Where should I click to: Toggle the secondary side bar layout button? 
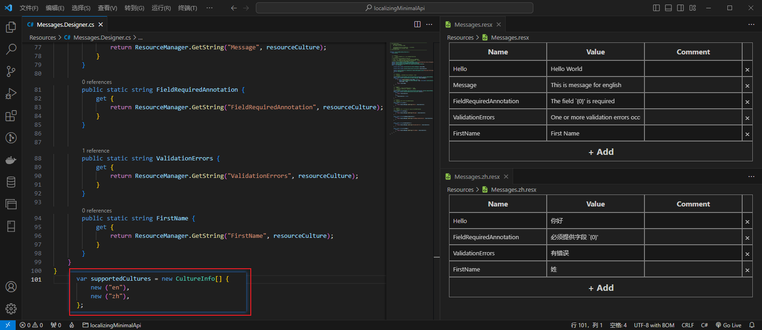pos(680,8)
